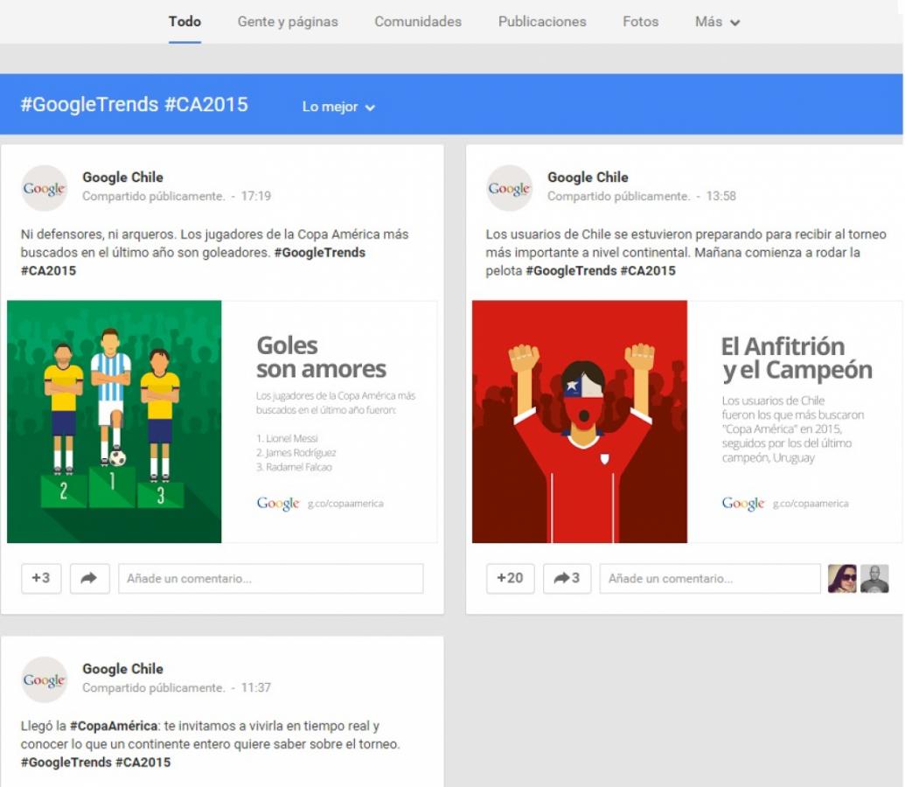905x787 pixels.
Task: Click Compartido públicamente on the 17:19 post
Action: (x=153, y=197)
